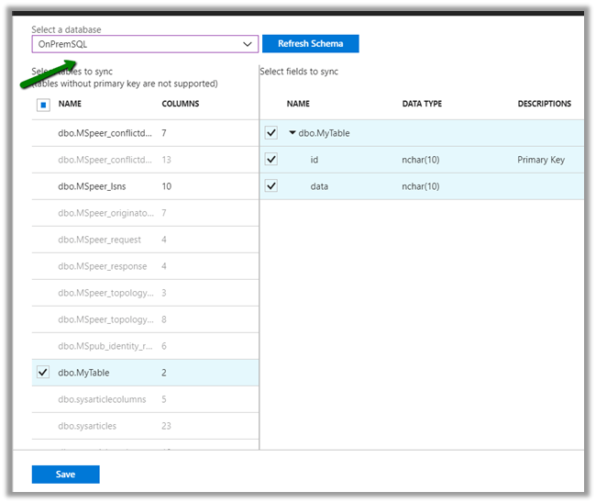The width and height of the screenshot is (596, 503).
Task: Toggle the select-all tables checkbox
Action: coord(43,105)
